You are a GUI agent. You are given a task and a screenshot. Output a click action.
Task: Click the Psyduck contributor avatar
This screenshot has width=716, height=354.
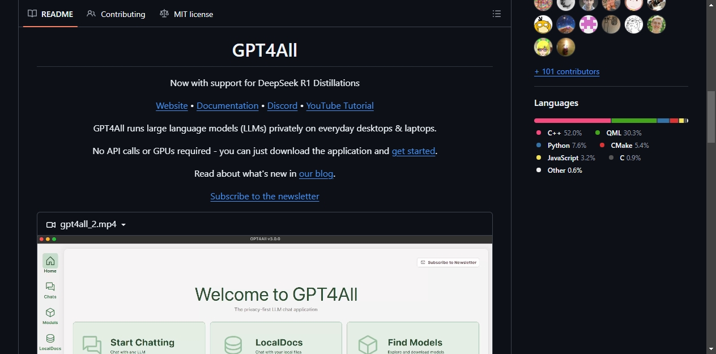click(x=543, y=24)
